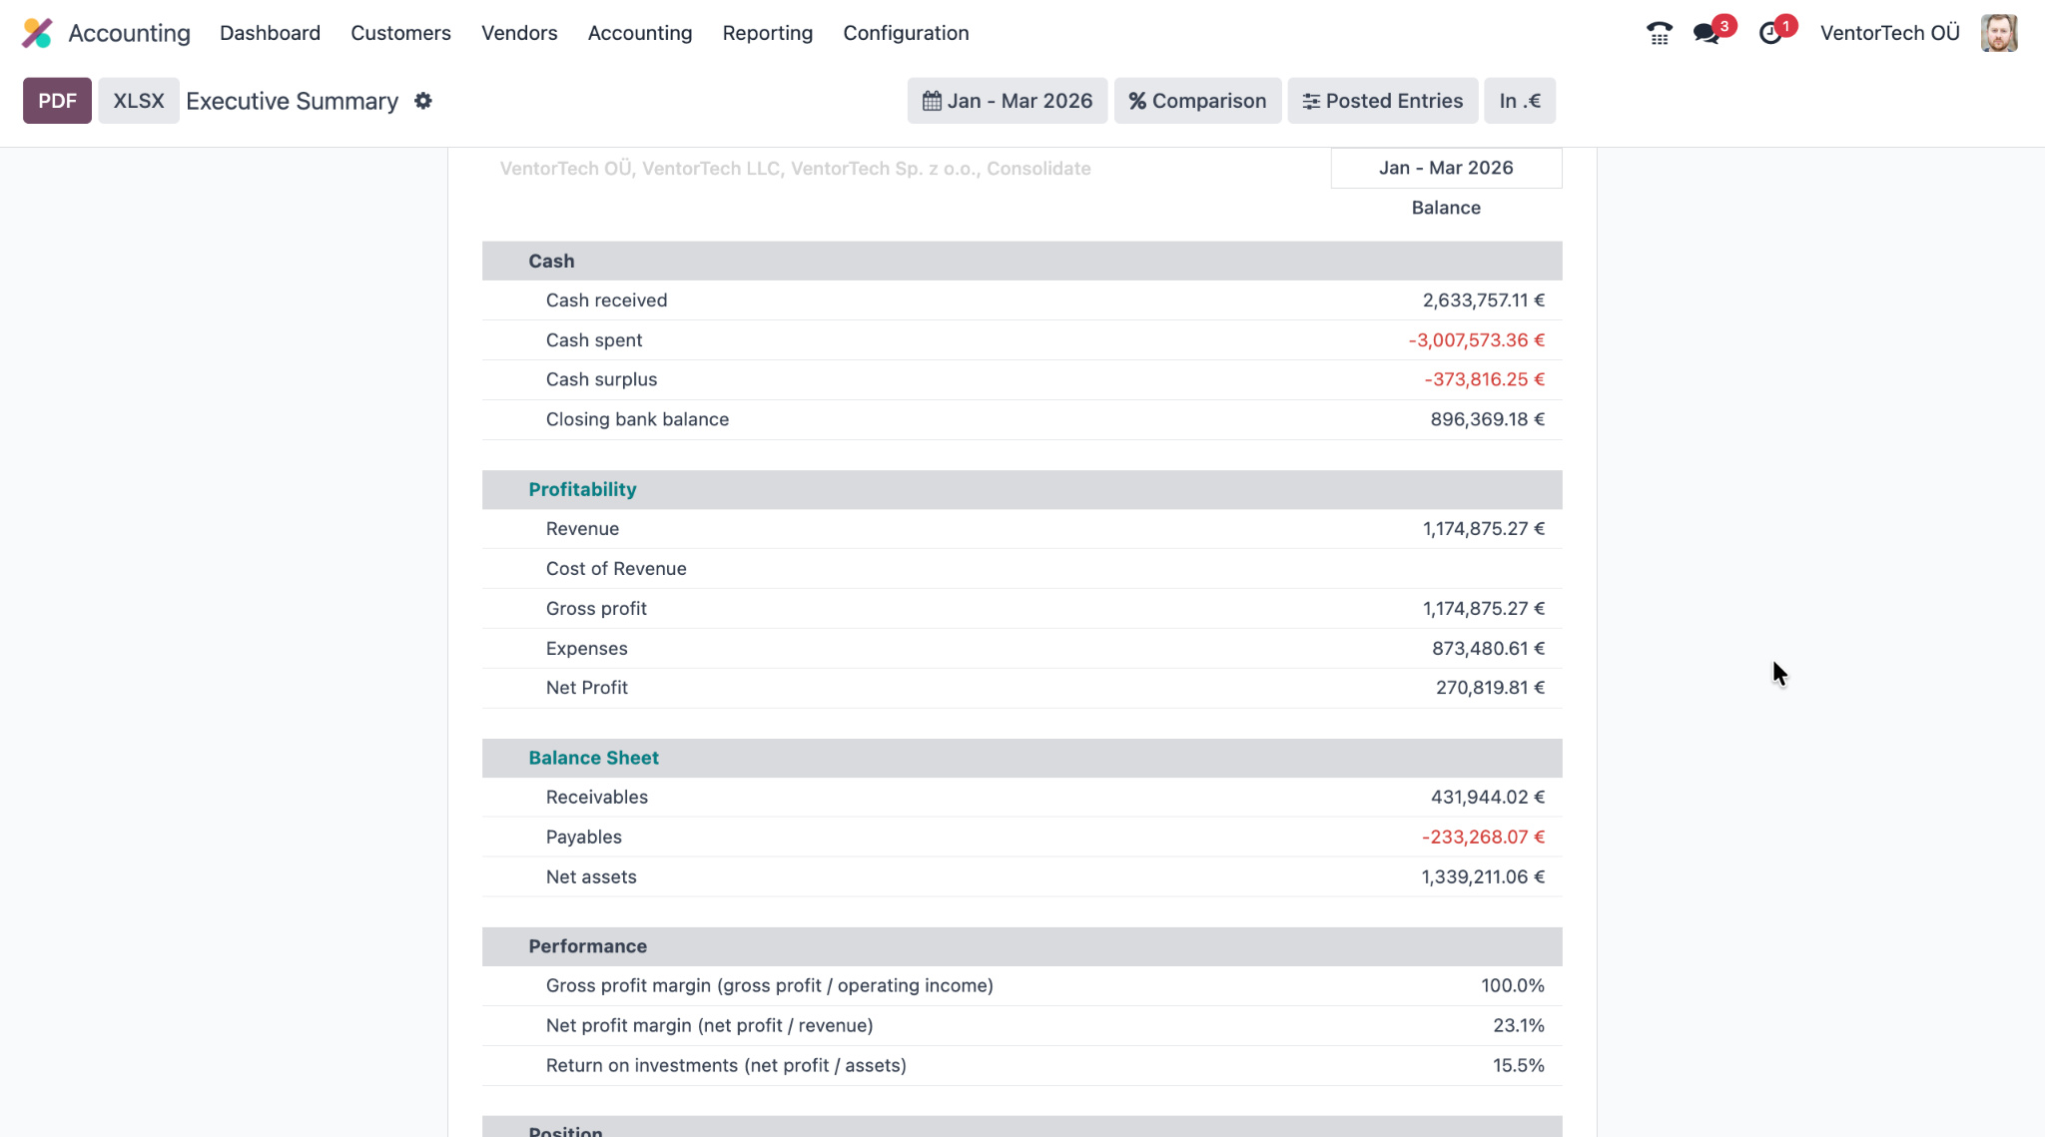Open the Jan - Mar 2026 date filter

pyautogui.click(x=1007, y=101)
